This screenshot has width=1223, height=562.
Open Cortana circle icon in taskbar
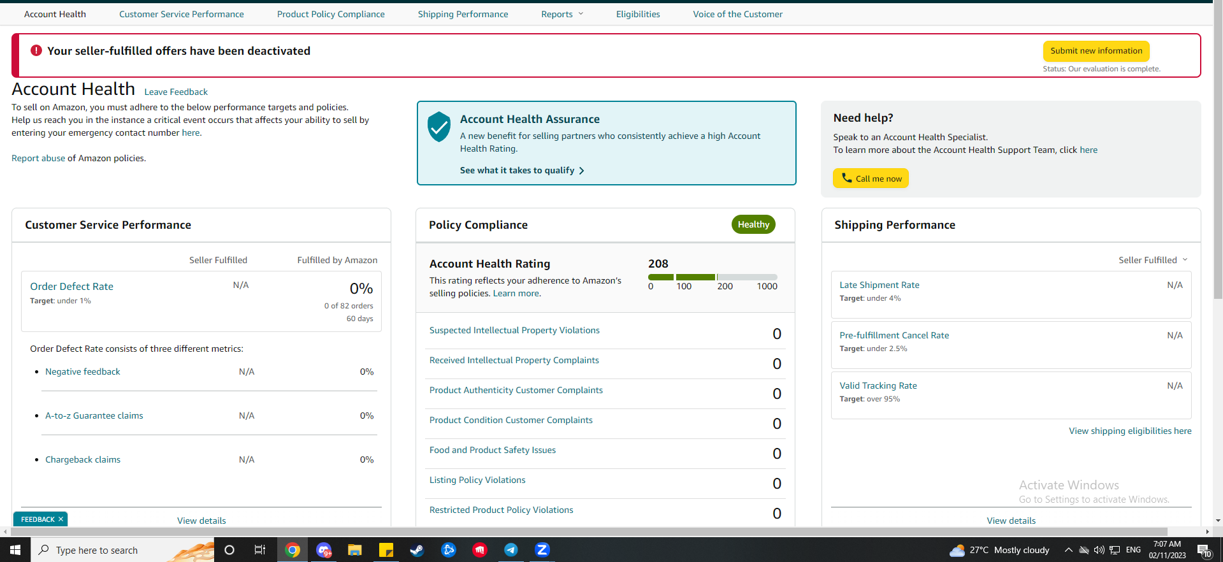tap(229, 550)
